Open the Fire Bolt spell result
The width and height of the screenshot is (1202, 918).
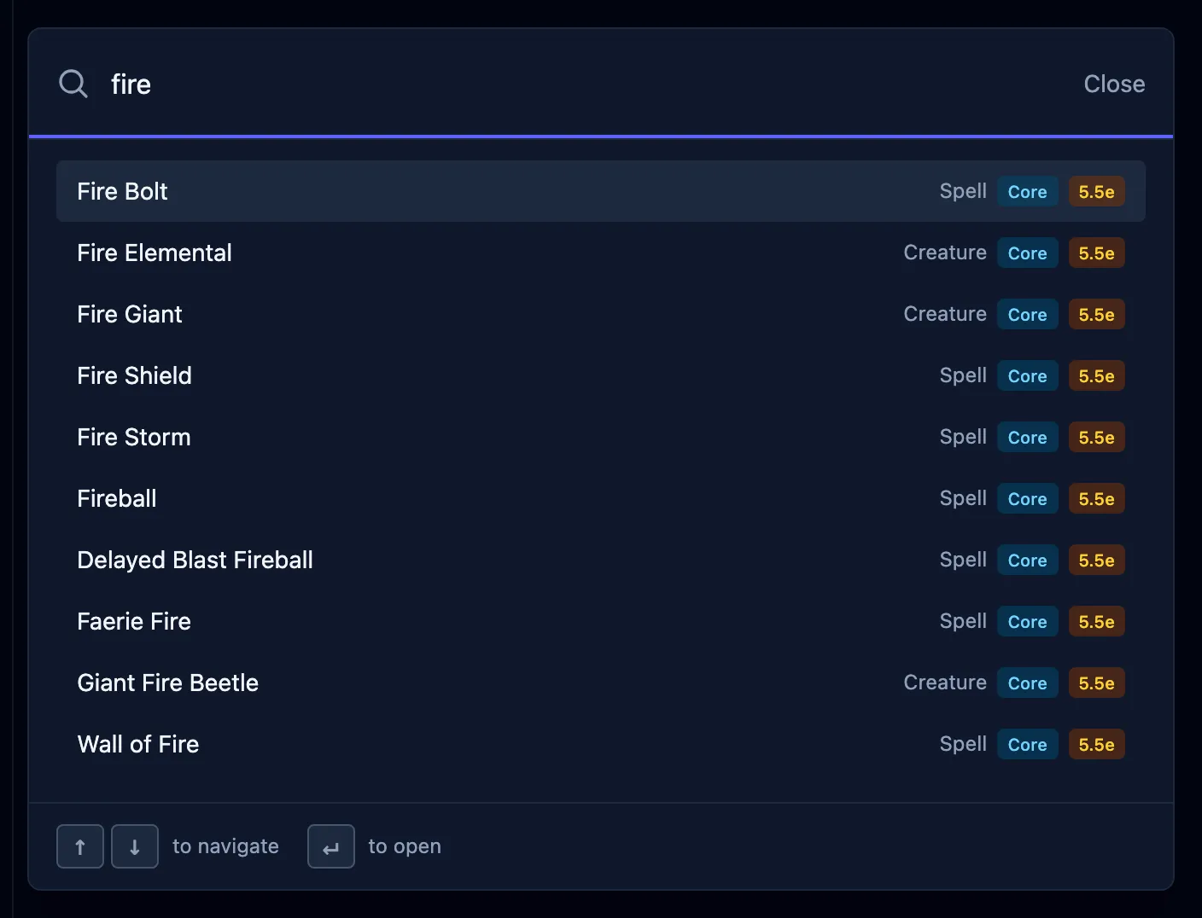pos(601,191)
